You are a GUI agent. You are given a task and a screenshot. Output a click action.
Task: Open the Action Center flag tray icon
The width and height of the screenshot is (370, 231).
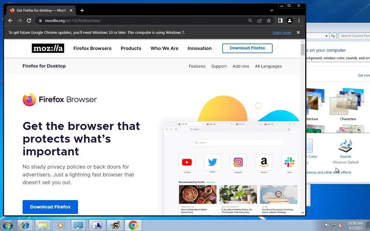[x=327, y=226]
